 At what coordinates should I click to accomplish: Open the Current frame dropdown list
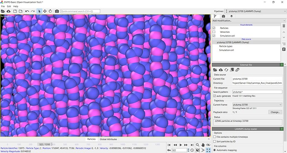(257, 104)
